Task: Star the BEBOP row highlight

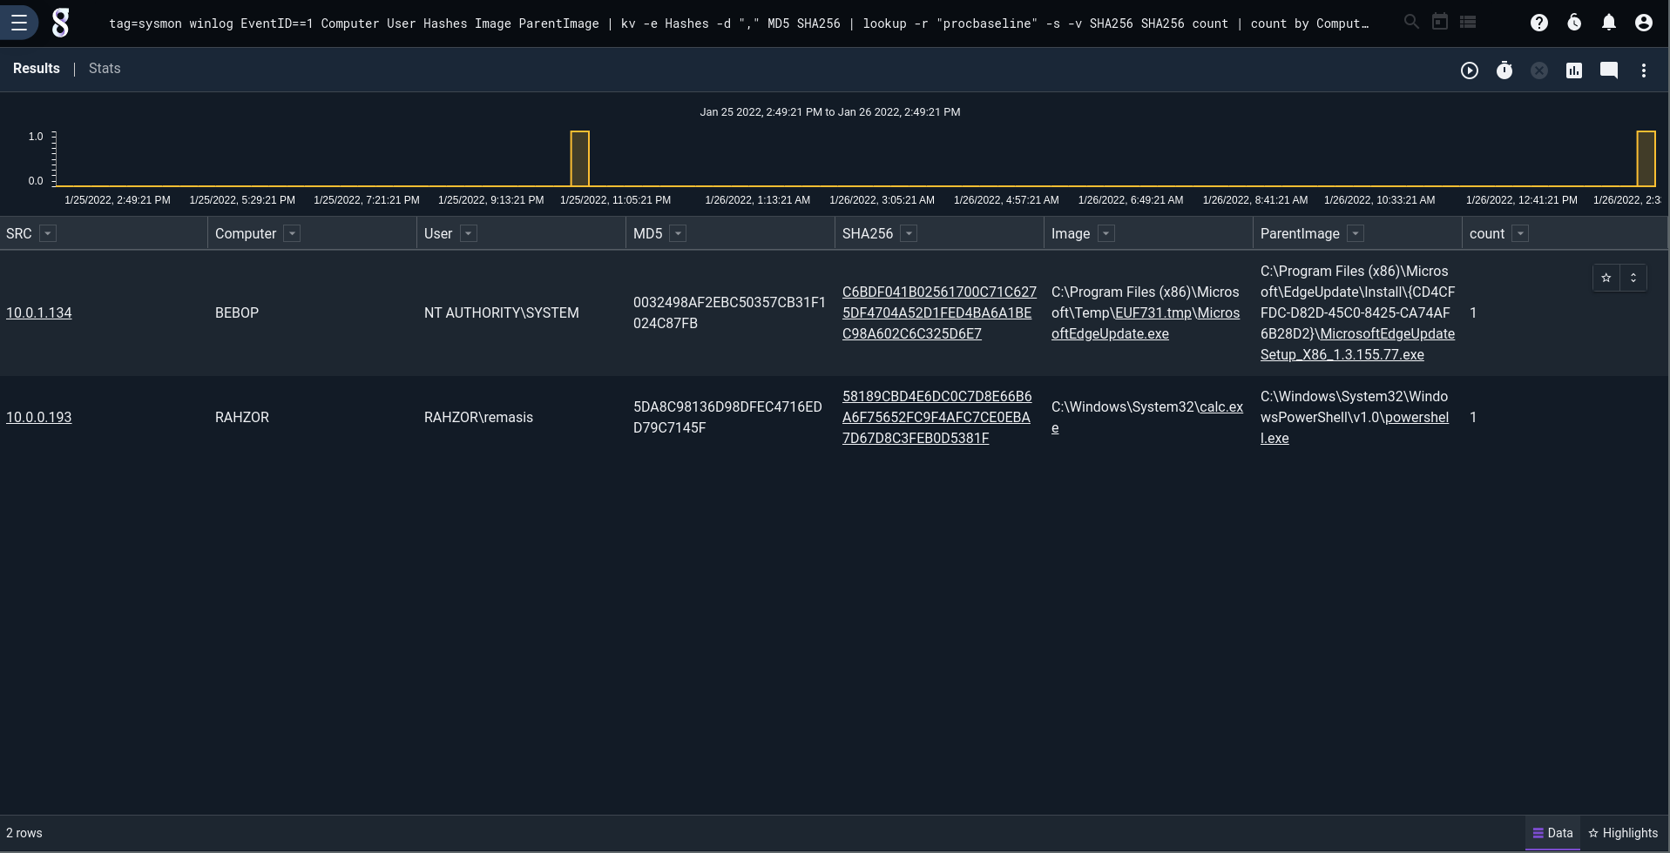Action: [1606, 278]
